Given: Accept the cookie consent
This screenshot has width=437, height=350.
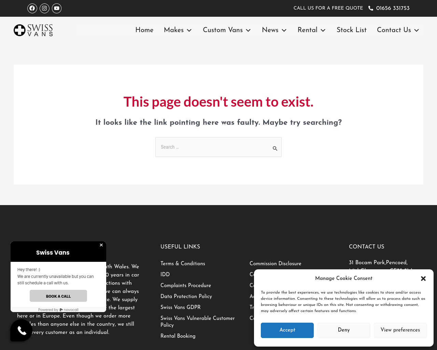Looking at the screenshot, I should pos(287,330).
